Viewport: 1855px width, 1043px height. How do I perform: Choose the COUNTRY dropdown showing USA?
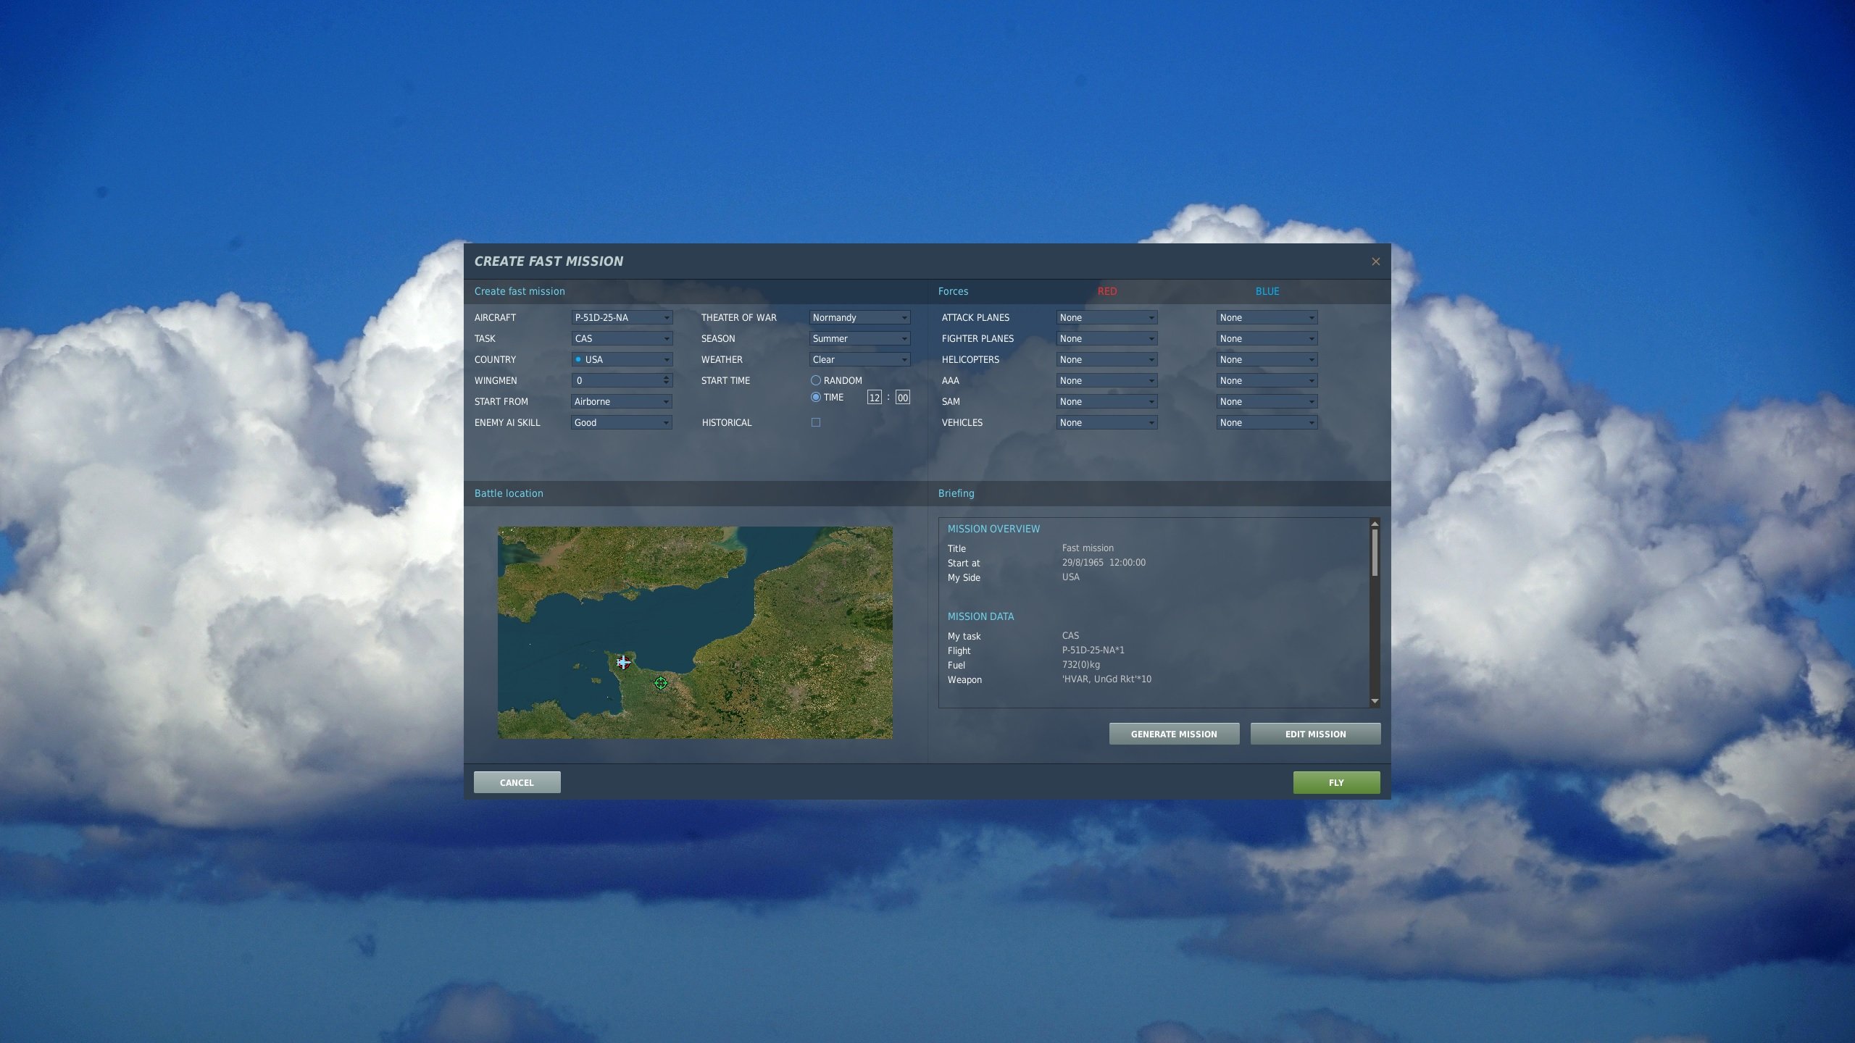coord(622,359)
